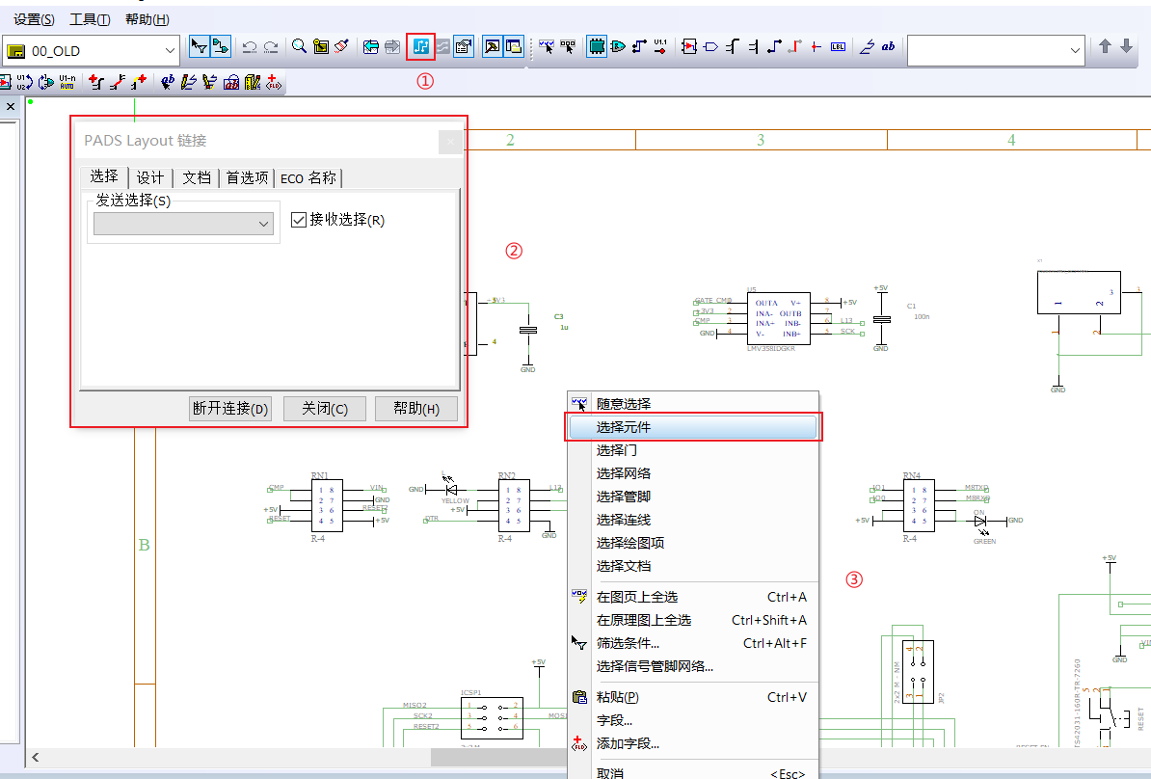Switch to the 设计 tab
Screen dimensions: 1151x779
tap(149, 177)
